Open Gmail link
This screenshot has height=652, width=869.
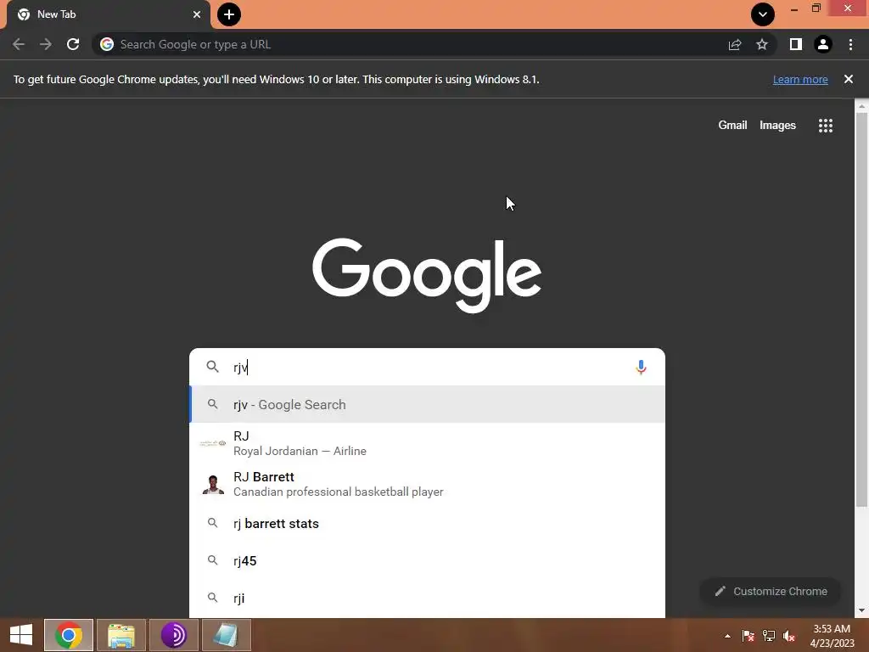click(x=732, y=126)
